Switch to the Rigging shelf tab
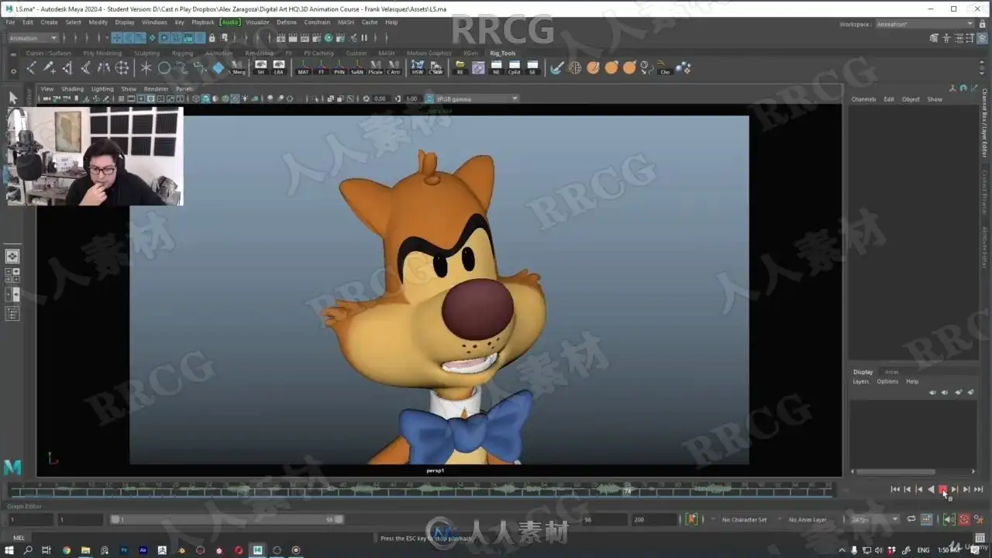 182,53
